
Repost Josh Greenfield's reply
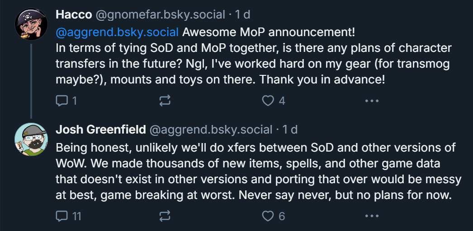click(165, 216)
